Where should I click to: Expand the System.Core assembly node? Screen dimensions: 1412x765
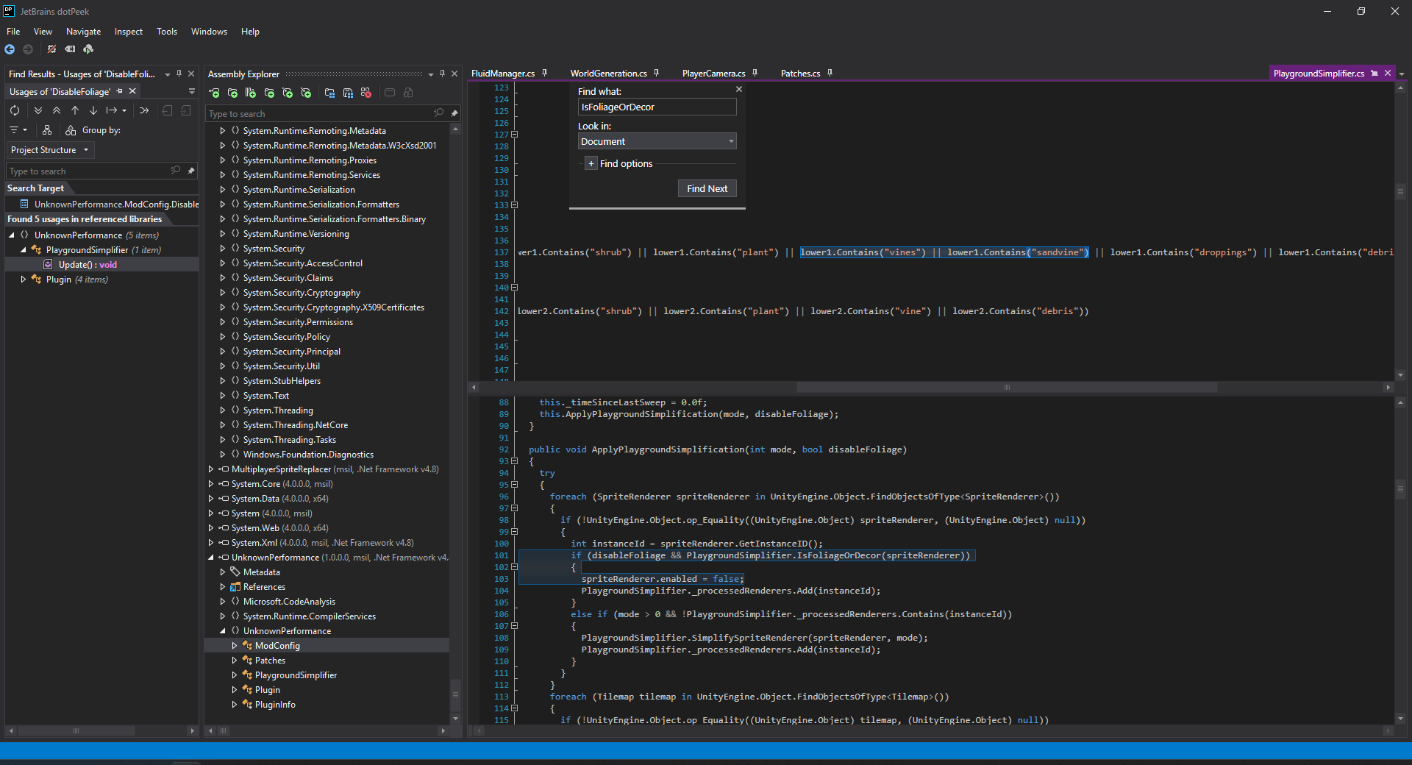211,483
